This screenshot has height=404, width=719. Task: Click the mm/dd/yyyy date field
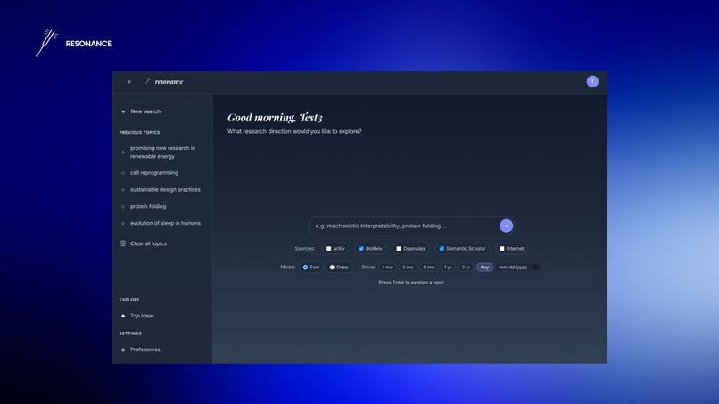[518, 268]
